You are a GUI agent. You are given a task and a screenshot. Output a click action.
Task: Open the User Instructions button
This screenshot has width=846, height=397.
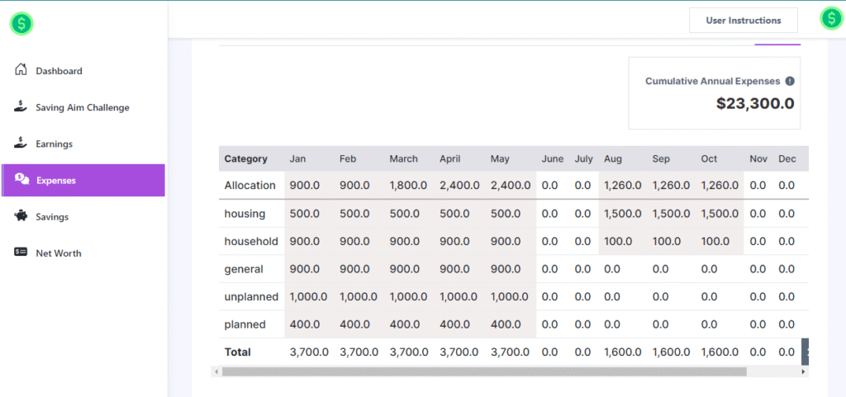tap(743, 21)
